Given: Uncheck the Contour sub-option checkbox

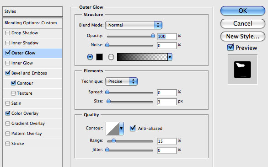Looking at the screenshot, I should point(13,83).
